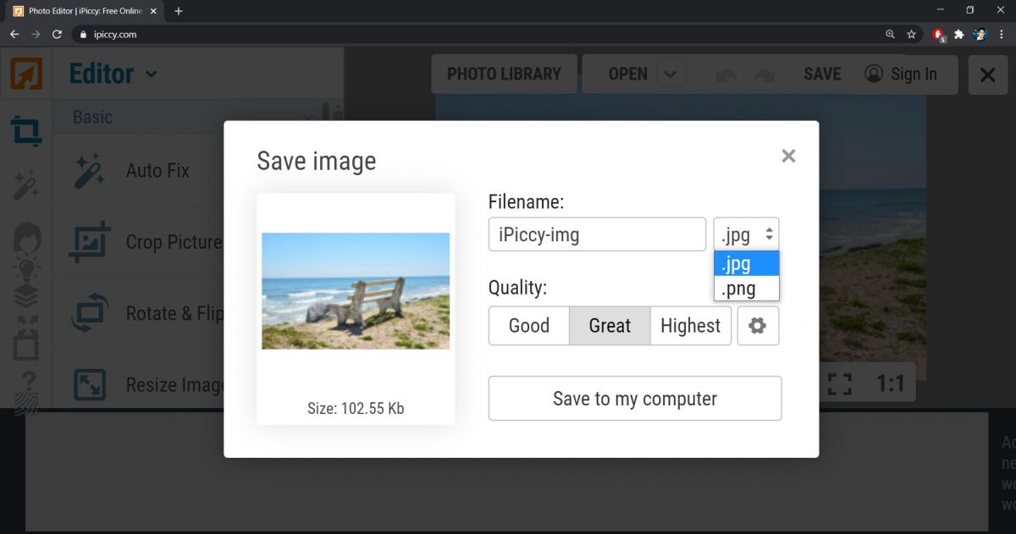This screenshot has width=1016, height=534.
Task: Open advanced quality settings gear
Action: pos(758,326)
